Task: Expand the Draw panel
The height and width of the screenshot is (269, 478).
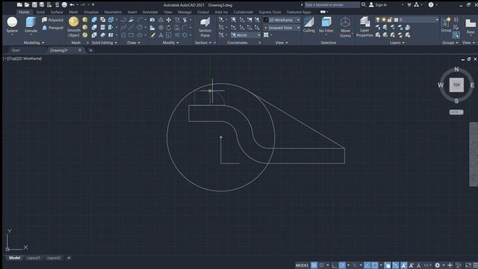Action: 134,43
